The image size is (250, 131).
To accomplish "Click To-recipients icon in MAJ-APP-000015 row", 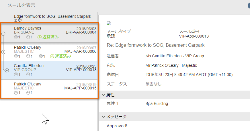I will 16,93.
